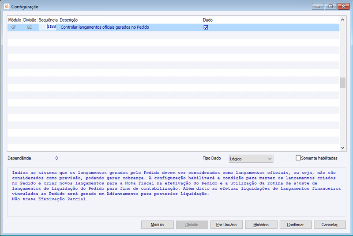Viewport: 353px width, 236px height.
Task: Click the Sequência field showing 1188
Action: [x=47, y=27]
